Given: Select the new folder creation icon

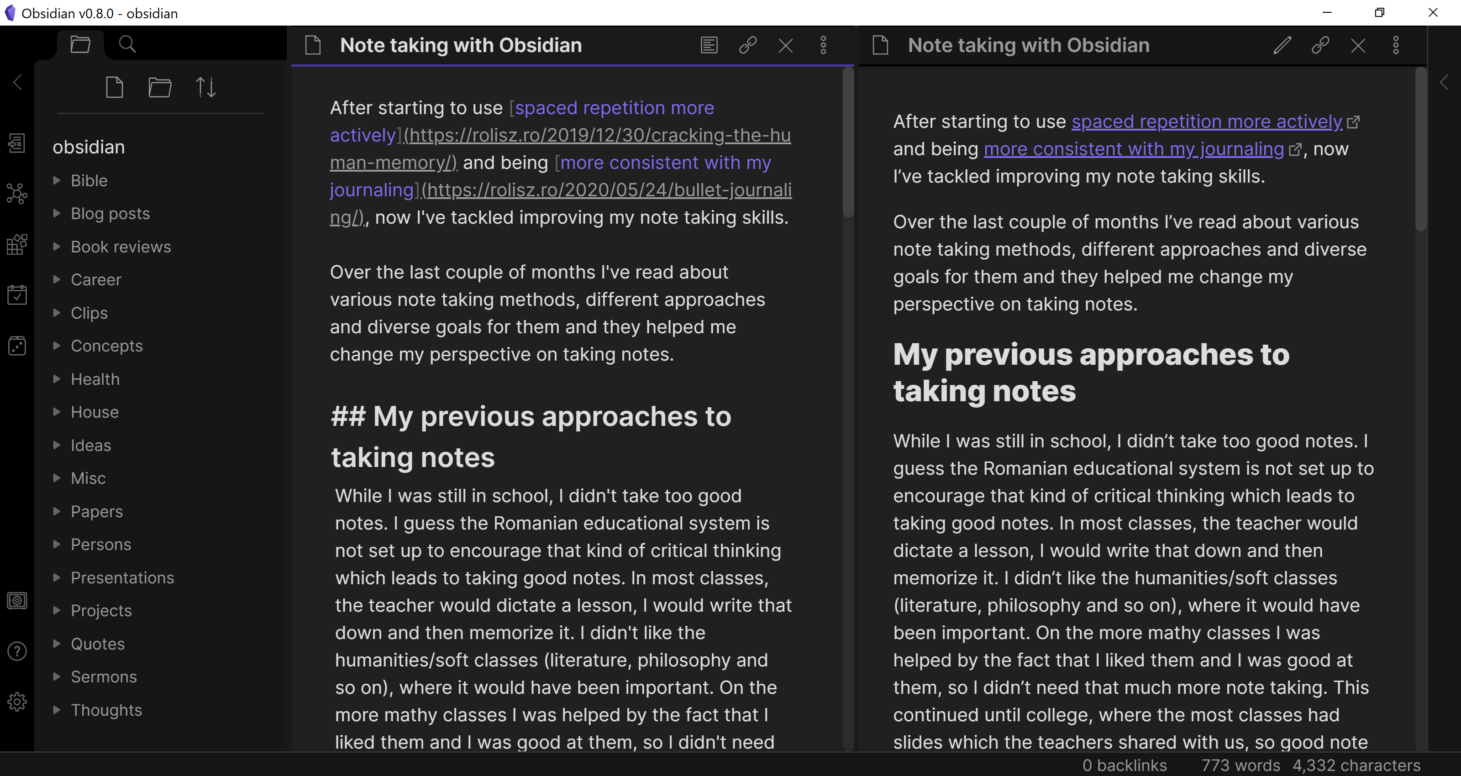Looking at the screenshot, I should point(159,87).
